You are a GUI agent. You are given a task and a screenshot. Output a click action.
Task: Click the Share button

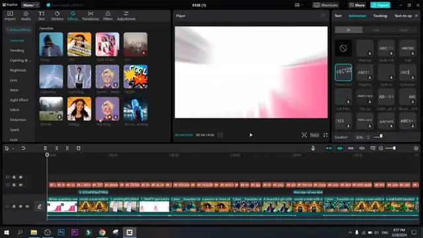coord(357,5)
